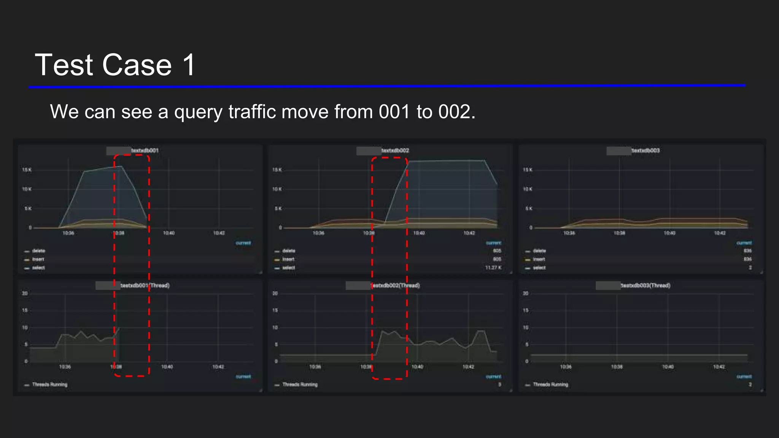
Task: Click the flat Threads Running line in testxdb003(Thread) chart
Action: coord(639,355)
